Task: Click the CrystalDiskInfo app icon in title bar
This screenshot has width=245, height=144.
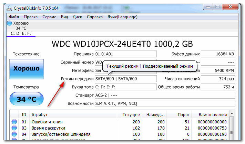Action: coord(9,8)
